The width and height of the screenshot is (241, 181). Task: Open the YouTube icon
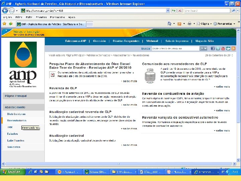(223, 49)
